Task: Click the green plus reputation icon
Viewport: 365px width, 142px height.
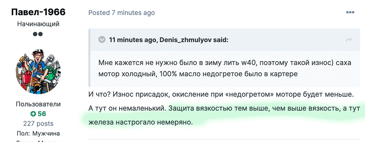Action: tap(33, 114)
